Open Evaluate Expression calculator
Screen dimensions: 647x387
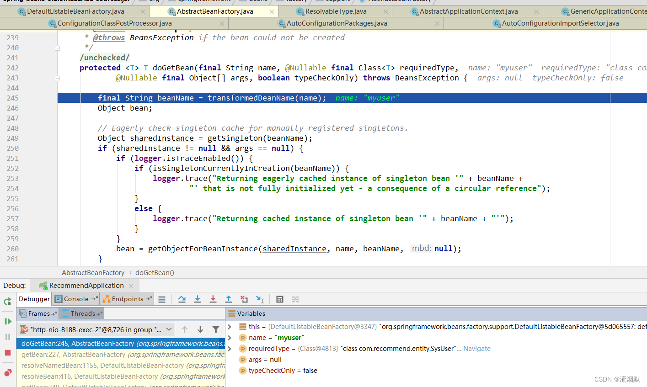click(x=280, y=299)
